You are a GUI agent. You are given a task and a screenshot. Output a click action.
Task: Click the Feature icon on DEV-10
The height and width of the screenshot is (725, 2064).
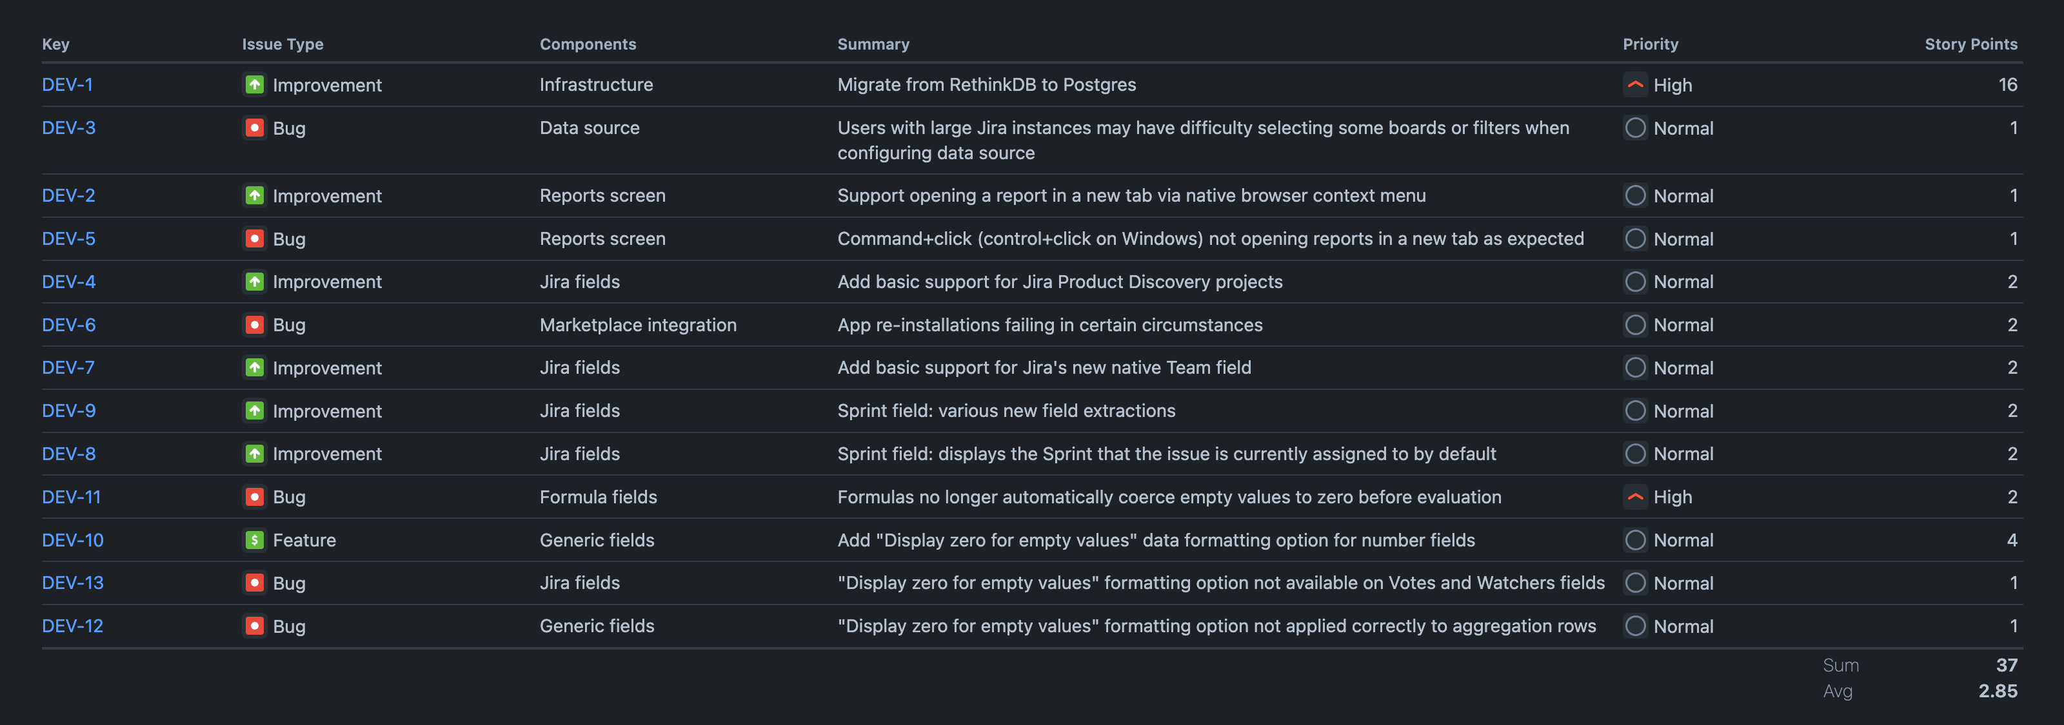point(255,540)
